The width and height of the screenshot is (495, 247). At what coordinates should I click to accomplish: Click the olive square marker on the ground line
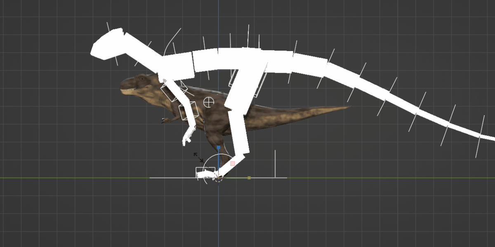pos(249,178)
